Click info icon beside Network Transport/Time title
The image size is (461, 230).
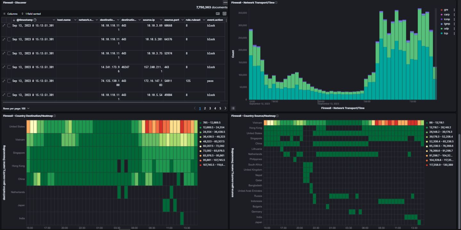pos(276,3)
